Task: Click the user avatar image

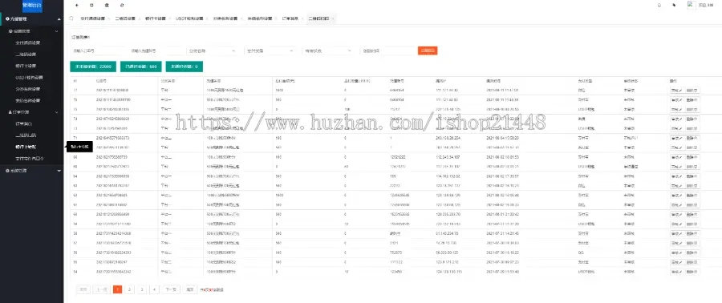Action: click(x=692, y=4)
